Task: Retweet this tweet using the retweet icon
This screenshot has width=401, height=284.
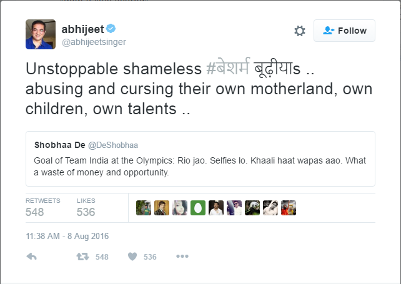Action: click(x=82, y=257)
